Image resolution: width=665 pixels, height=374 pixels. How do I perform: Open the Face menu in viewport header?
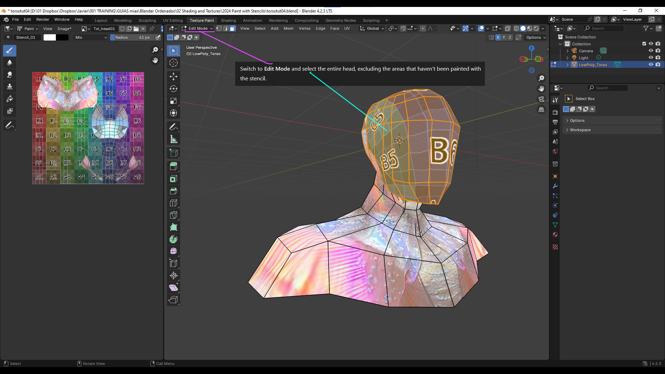click(x=335, y=28)
